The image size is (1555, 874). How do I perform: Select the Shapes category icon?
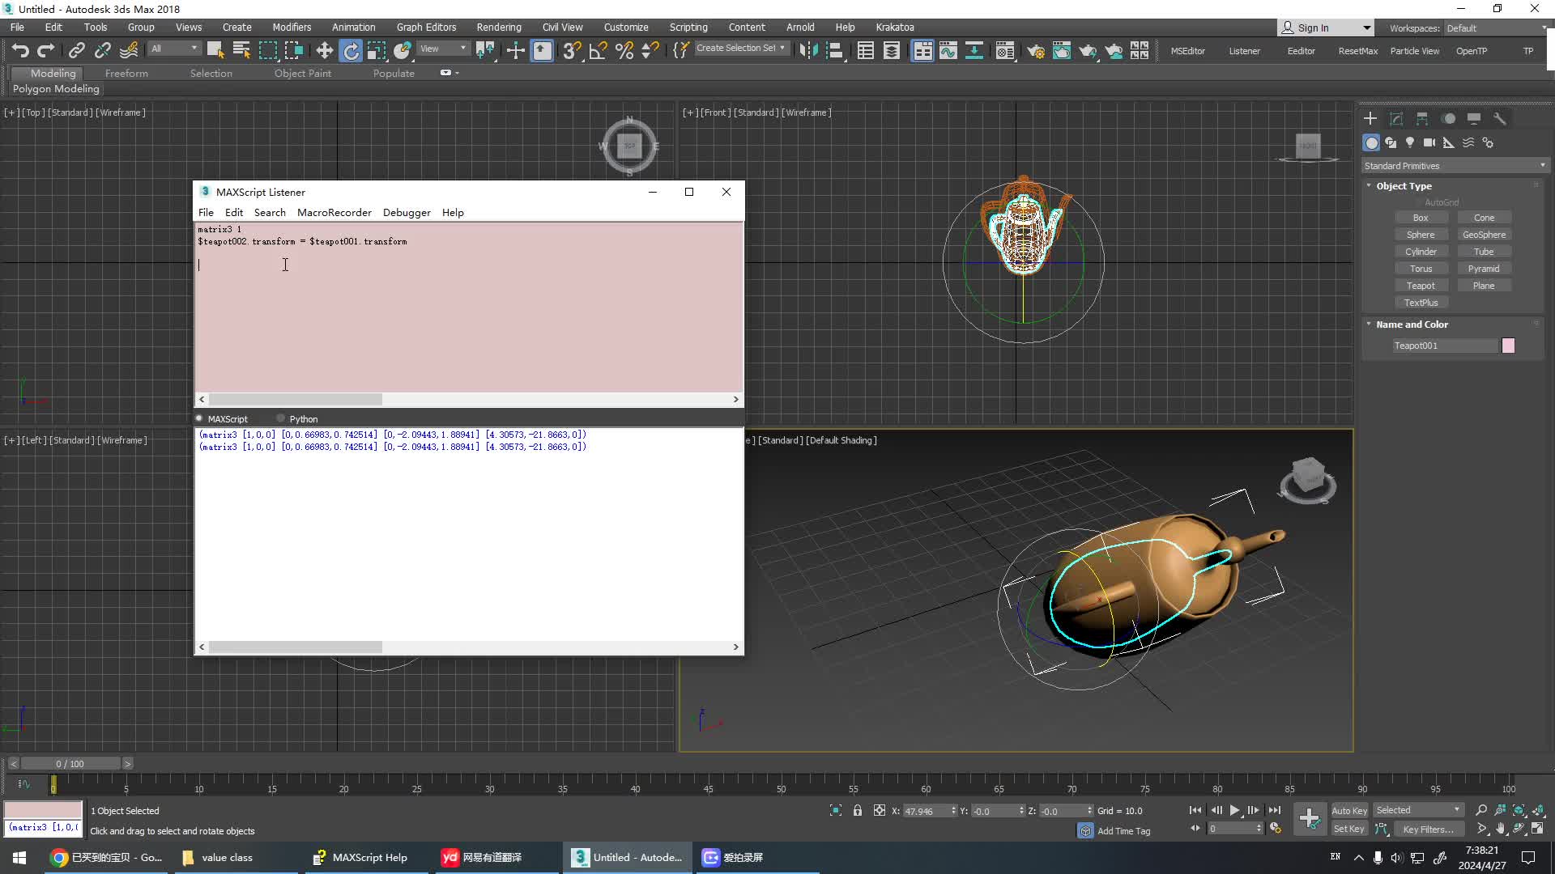(x=1391, y=142)
